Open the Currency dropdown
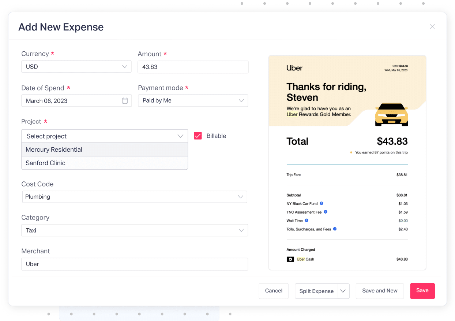Screen dimensions: 455x321 [x=124, y=66]
